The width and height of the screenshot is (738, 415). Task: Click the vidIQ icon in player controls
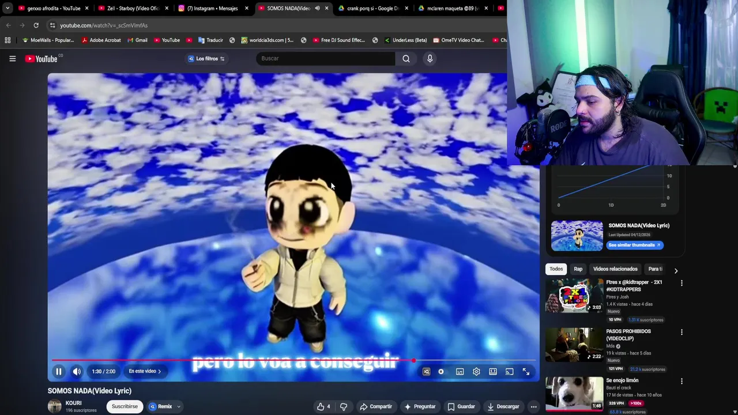pos(426,372)
